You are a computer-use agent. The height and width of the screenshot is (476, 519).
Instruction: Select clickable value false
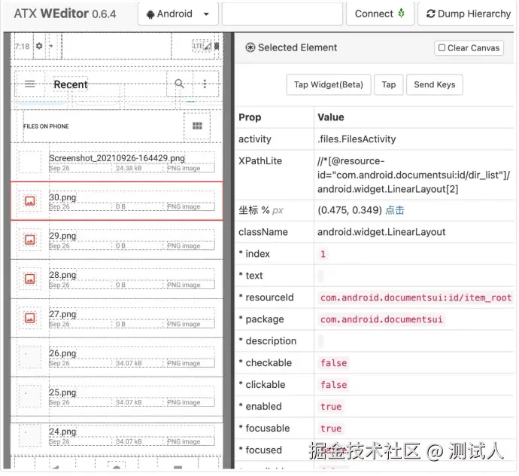pyautogui.click(x=333, y=385)
